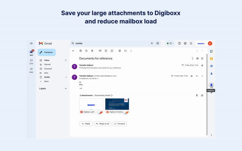
Task: Star the second message at 17:08
Action: pos(191,76)
